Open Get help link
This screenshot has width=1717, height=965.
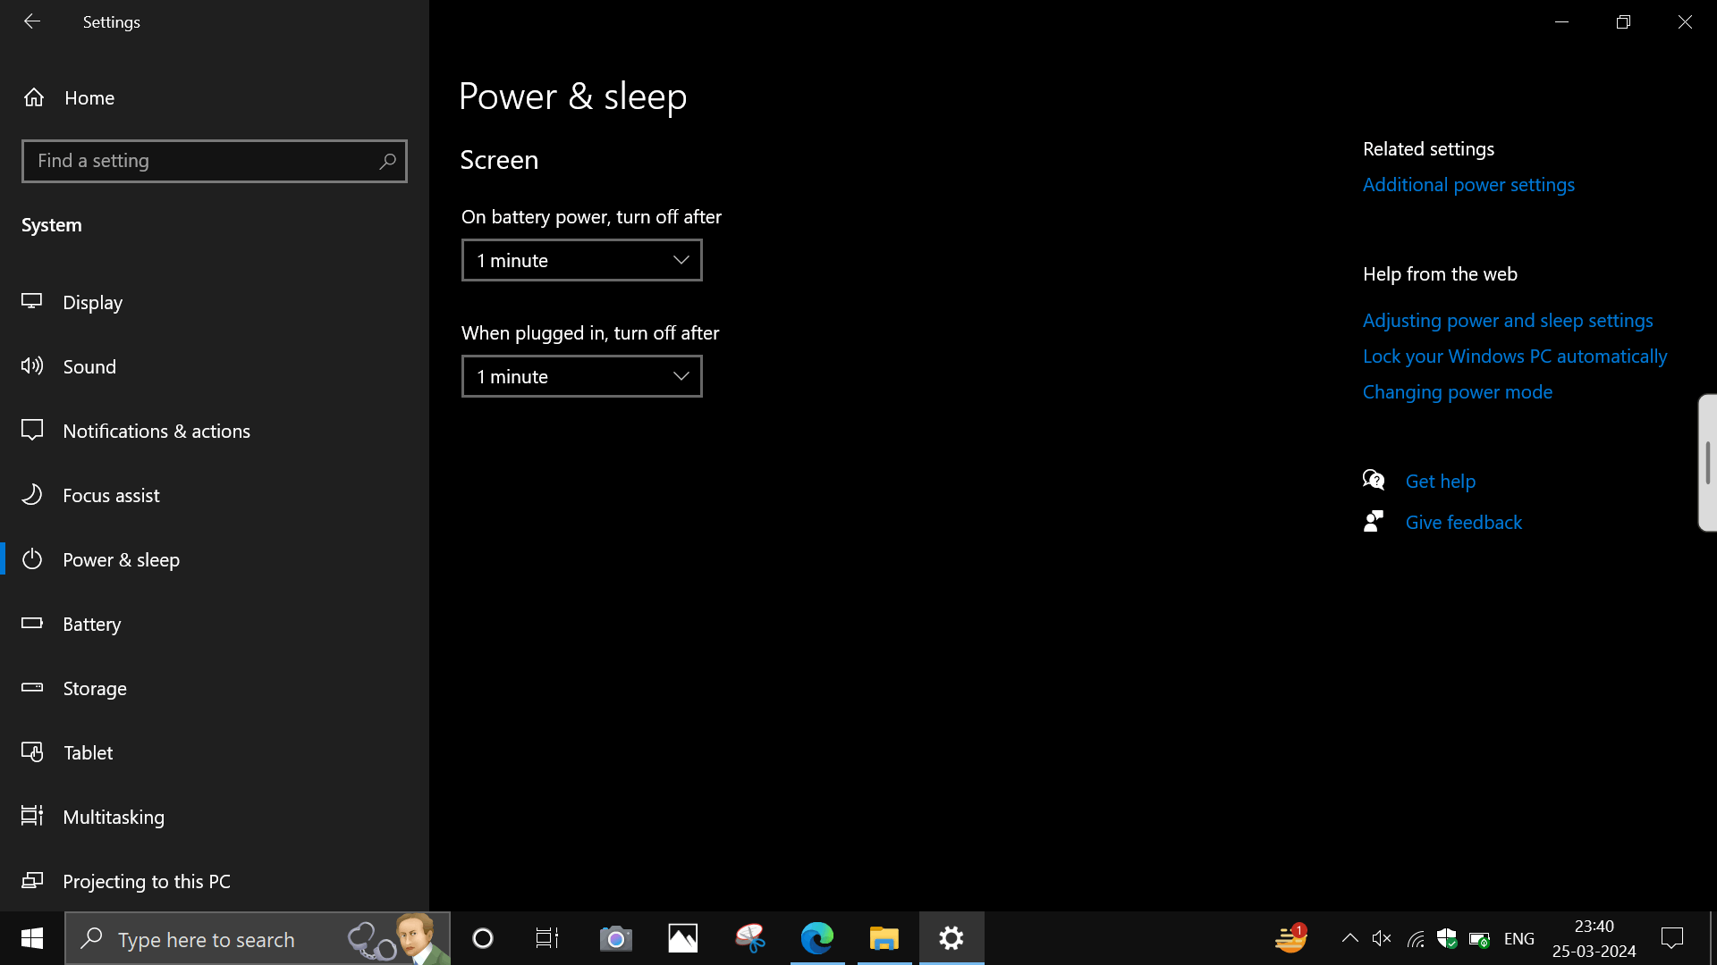click(1440, 481)
